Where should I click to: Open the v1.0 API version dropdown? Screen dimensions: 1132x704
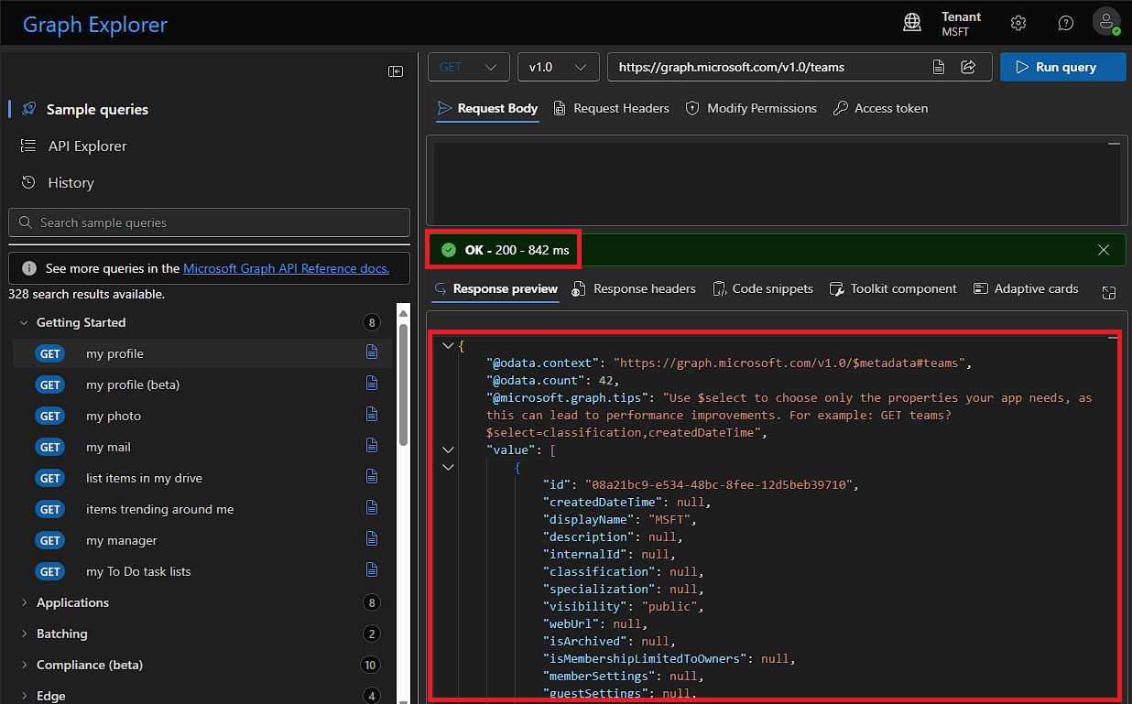pos(558,67)
